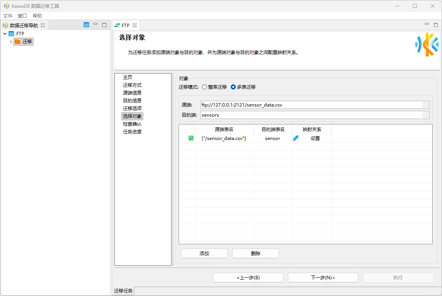Select 多表迁移 migration mode

233,87
